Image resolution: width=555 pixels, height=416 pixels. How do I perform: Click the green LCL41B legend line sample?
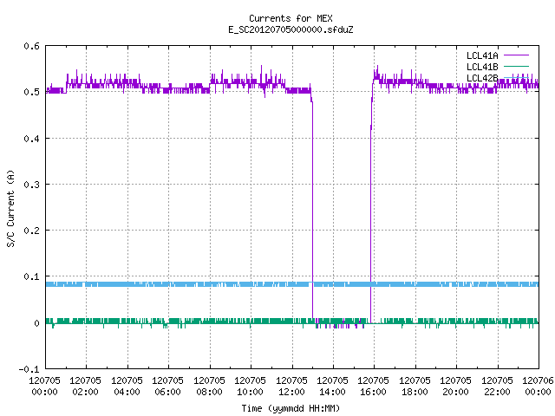click(516, 66)
